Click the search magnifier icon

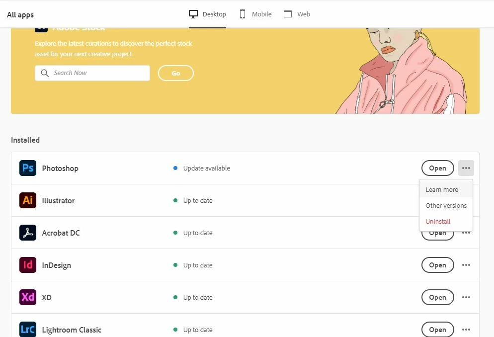pos(45,73)
